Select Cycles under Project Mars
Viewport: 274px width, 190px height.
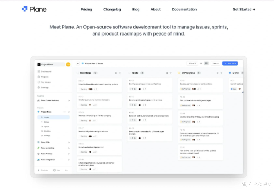coord(45,127)
